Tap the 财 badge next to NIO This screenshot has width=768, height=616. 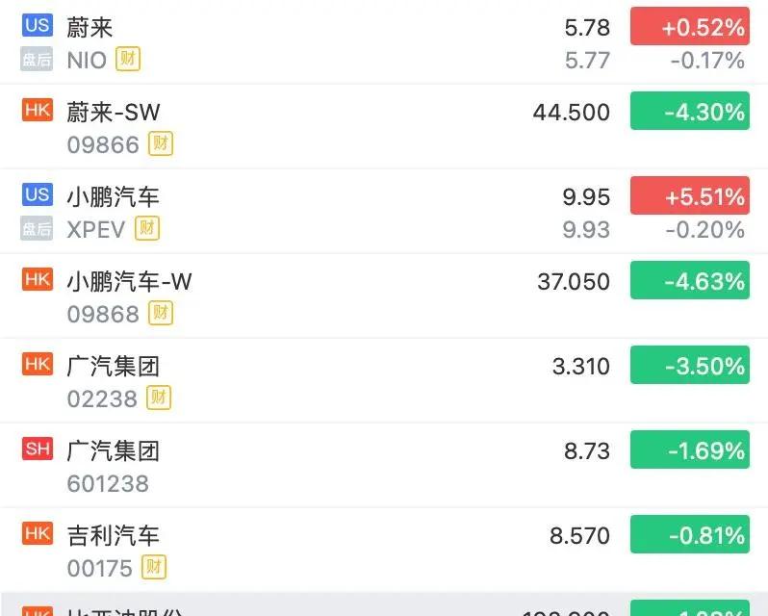(128, 59)
